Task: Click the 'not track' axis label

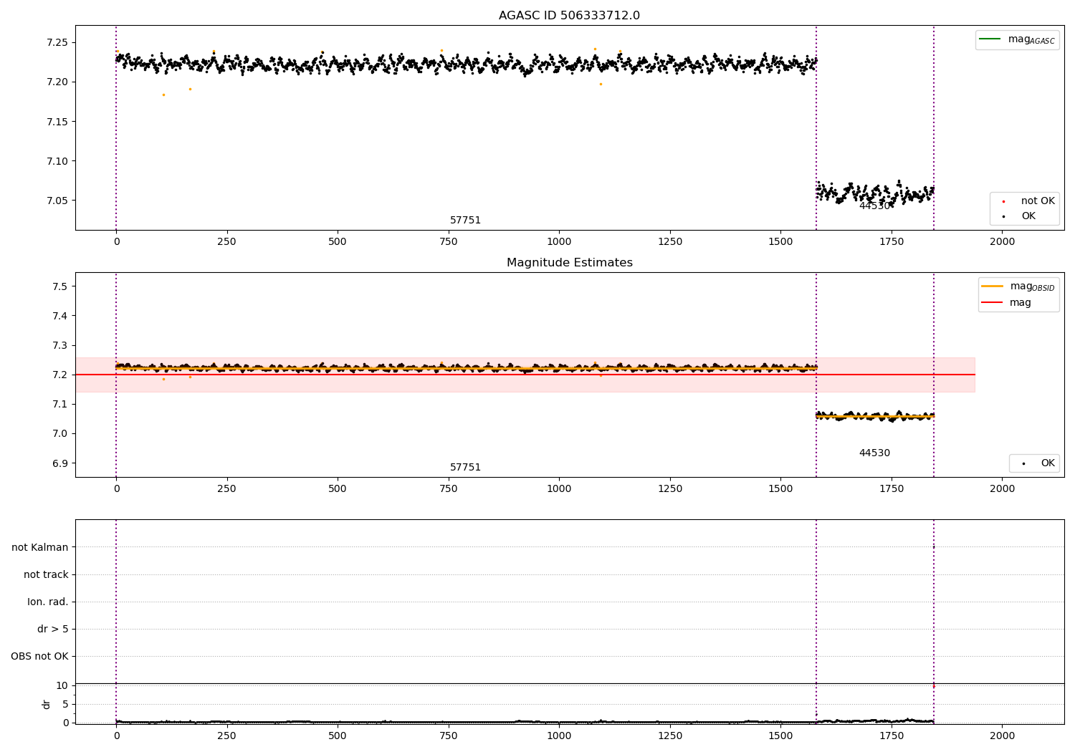Action: coord(46,574)
